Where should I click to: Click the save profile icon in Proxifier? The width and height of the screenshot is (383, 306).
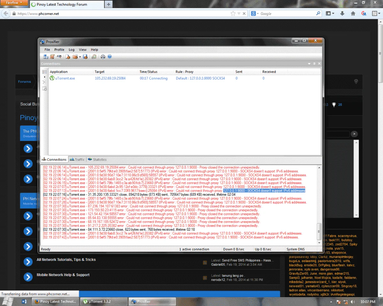click(85, 57)
